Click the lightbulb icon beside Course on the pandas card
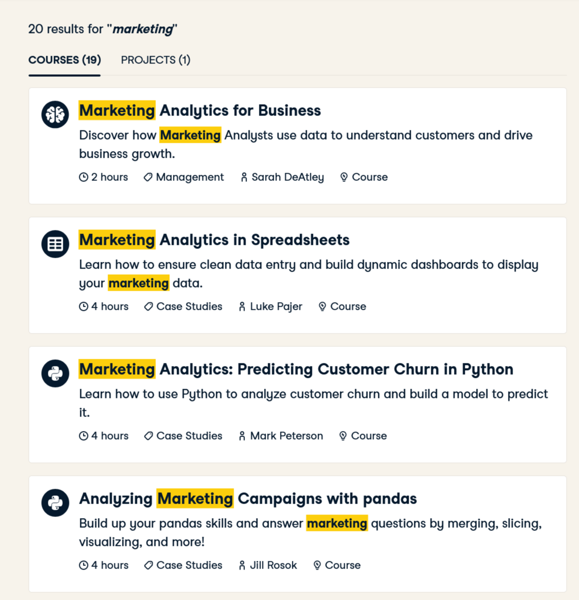 (x=323, y=565)
